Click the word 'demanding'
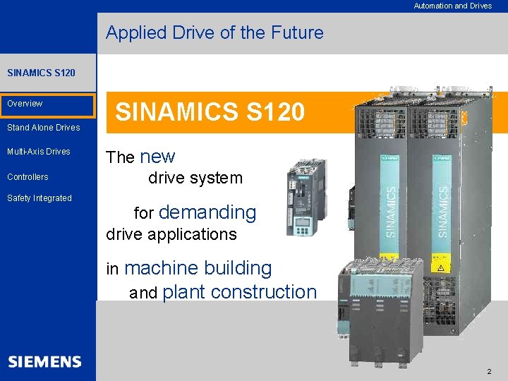 coord(207,212)
